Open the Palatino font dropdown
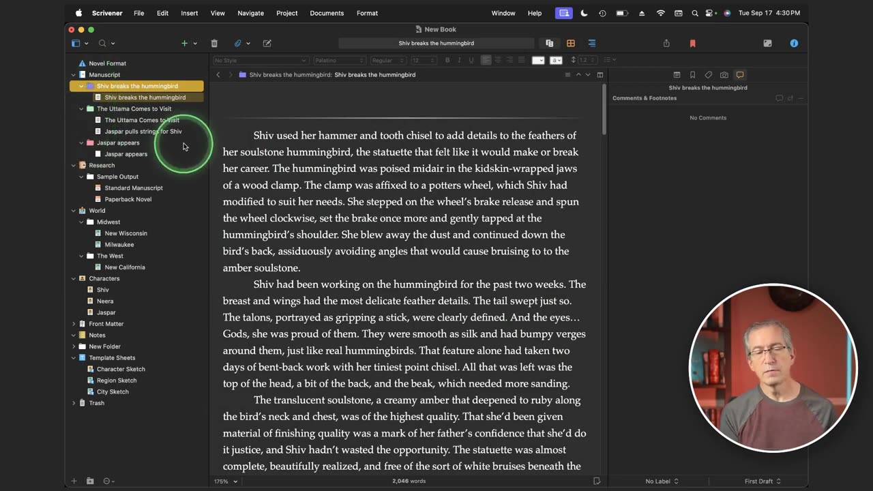 (x=339, y=60)
